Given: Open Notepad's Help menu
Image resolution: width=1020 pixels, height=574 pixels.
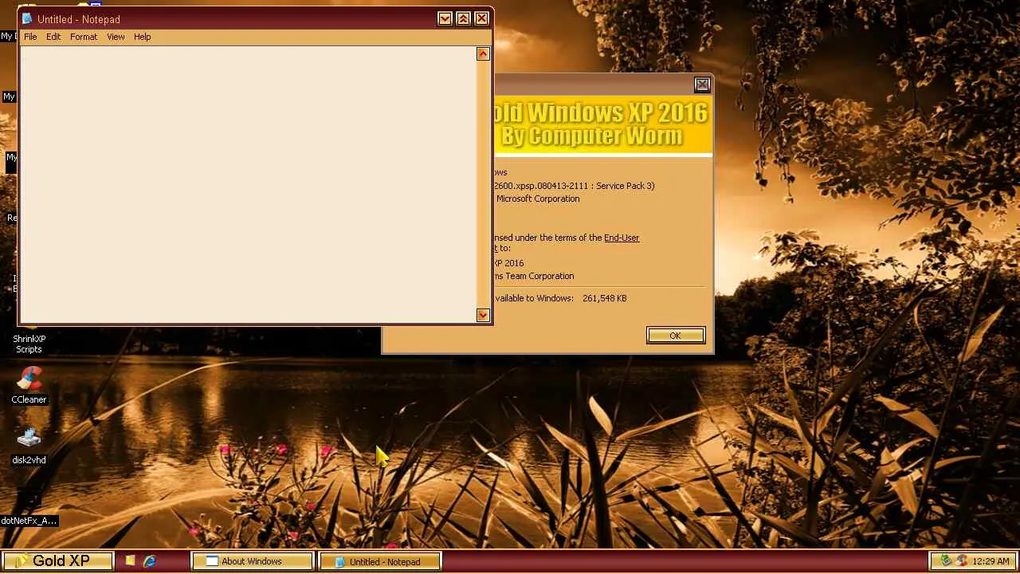Looking at the screenshot, I should pos(143,37).
